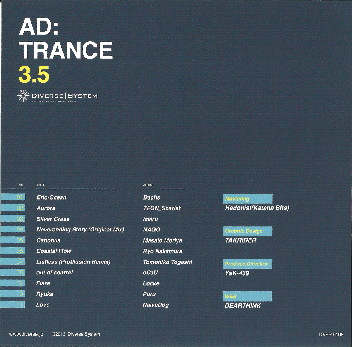Select the Silver Grass track title

pos(53,219)
